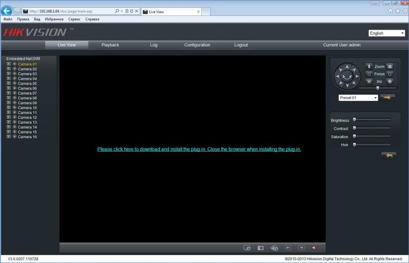The image size is (409, 263).
Task: Switch to the Playback tab
Action: coord(110,45)
